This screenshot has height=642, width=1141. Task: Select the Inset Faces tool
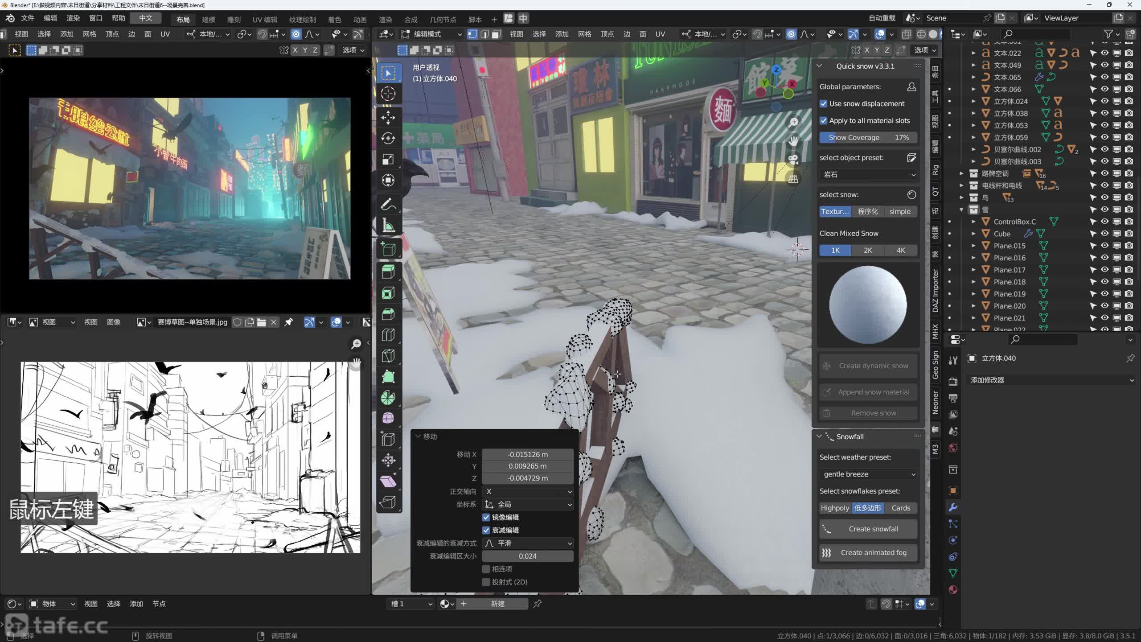click(x=388, y=293)
